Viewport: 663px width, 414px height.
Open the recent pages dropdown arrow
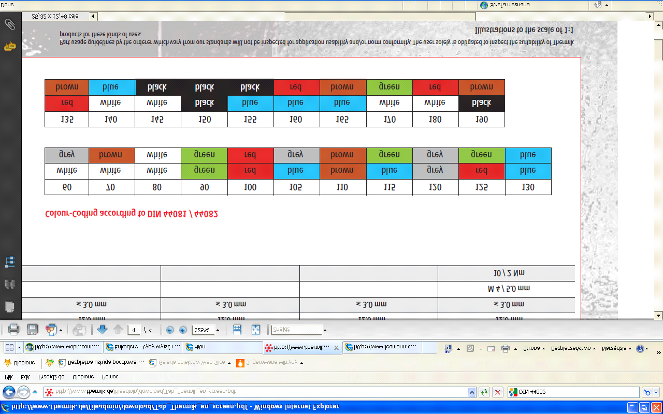point(35,392)
